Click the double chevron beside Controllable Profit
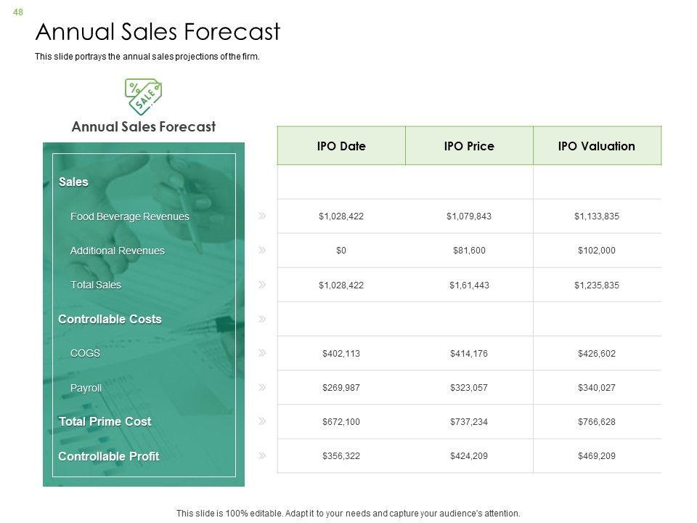The width and height of the screenshot is (697, 523). (261, 455)
